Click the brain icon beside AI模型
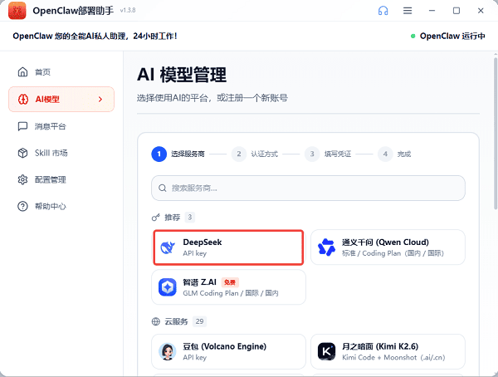Screen dimensions: 498x377 (23, 100)
